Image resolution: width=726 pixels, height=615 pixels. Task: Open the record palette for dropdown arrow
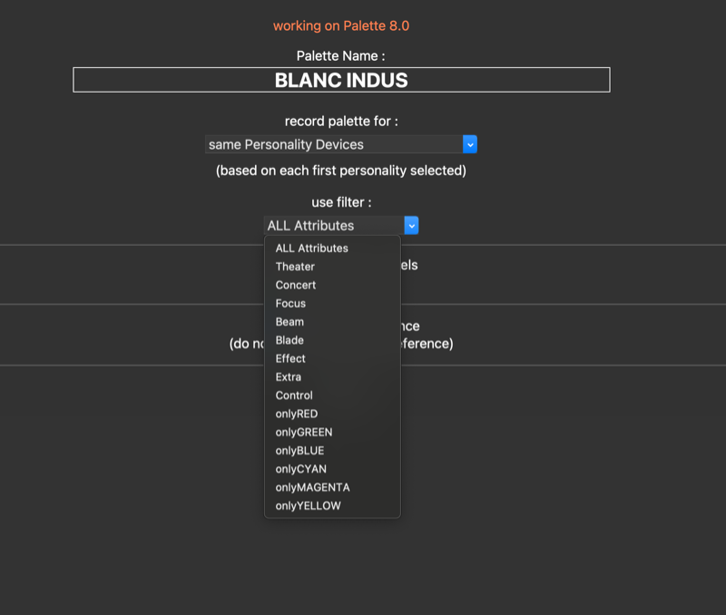pyautogui.click(x=469, y=144)
